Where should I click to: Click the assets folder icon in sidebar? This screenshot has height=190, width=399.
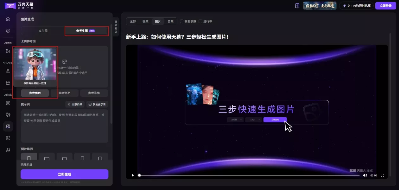click(x=8, y=83)
